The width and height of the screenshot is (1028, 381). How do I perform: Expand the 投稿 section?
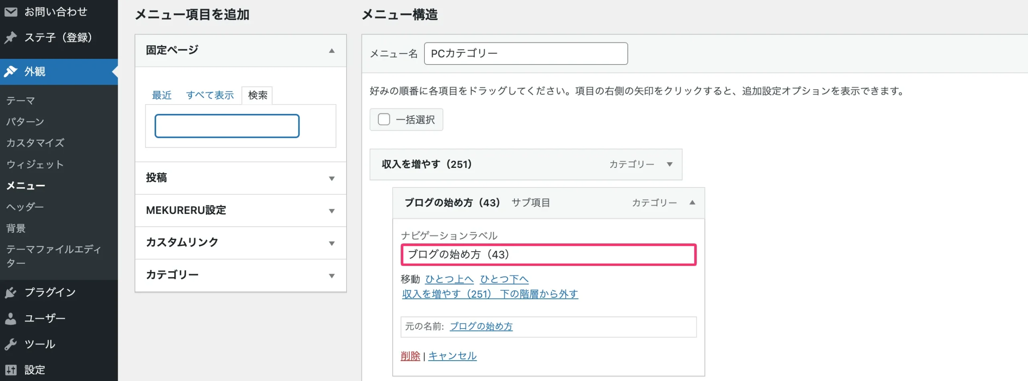(332, 178)
